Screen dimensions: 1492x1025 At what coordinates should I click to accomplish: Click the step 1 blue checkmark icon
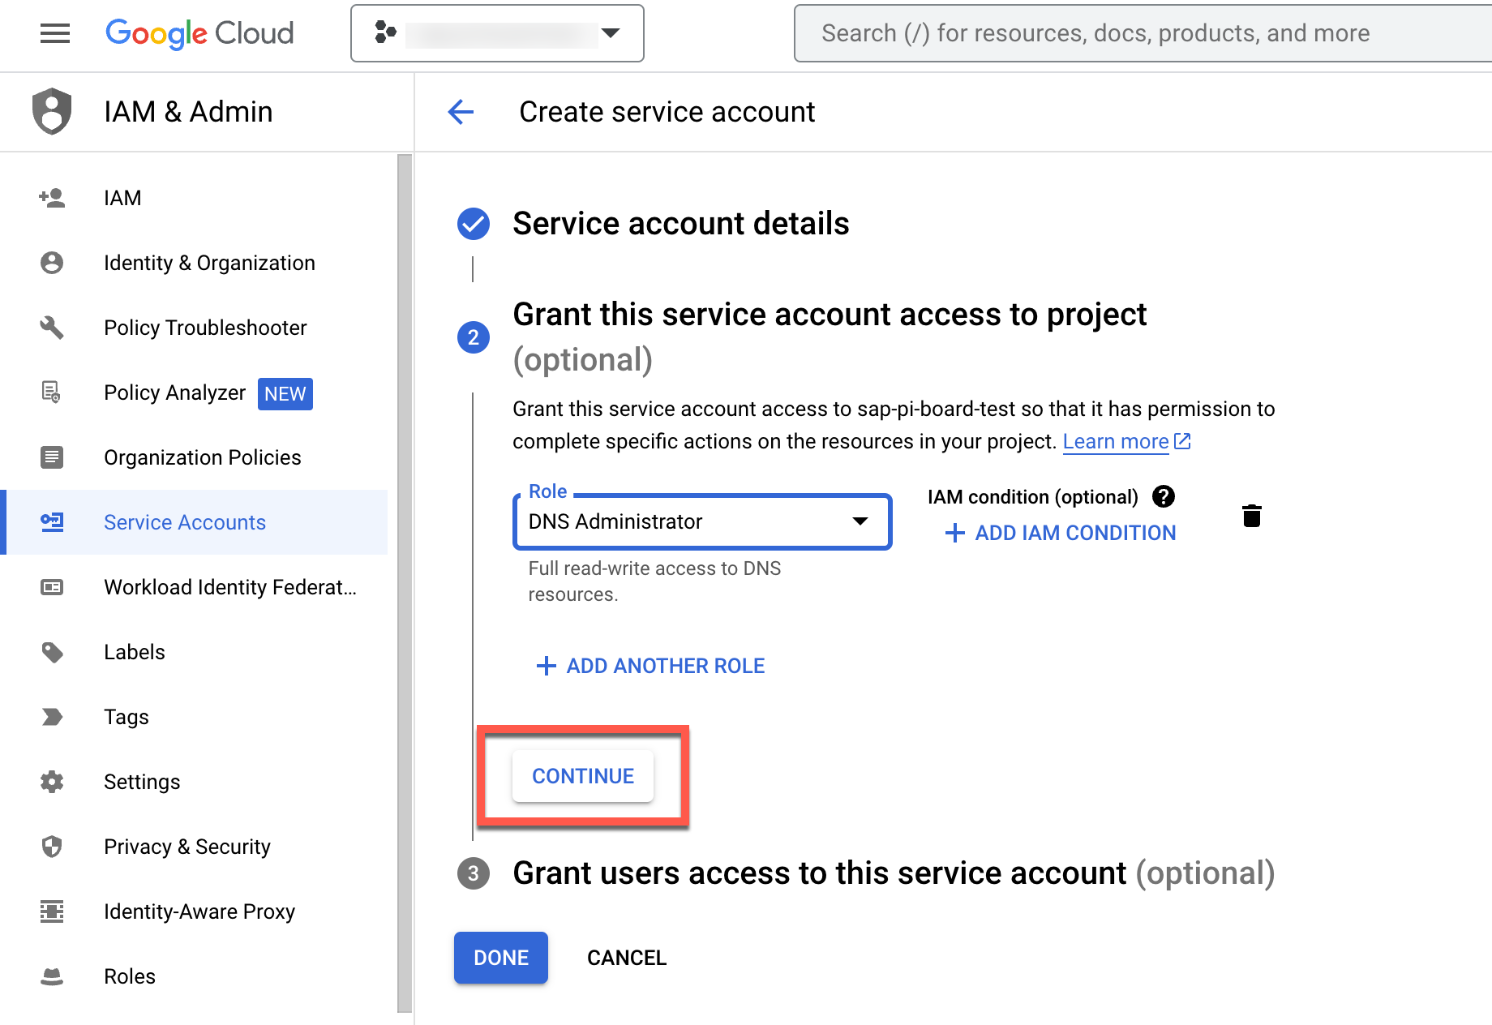coord(474,224)
